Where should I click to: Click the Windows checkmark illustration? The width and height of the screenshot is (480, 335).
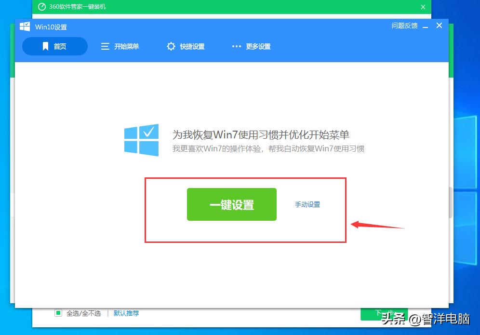141,140
